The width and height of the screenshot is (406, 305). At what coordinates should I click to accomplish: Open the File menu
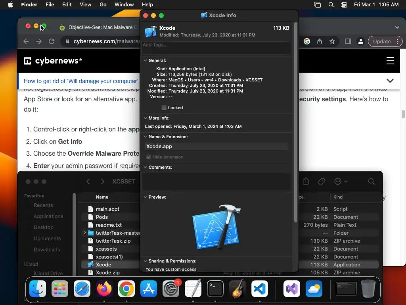pyautogui.click(x=50, y=5)
